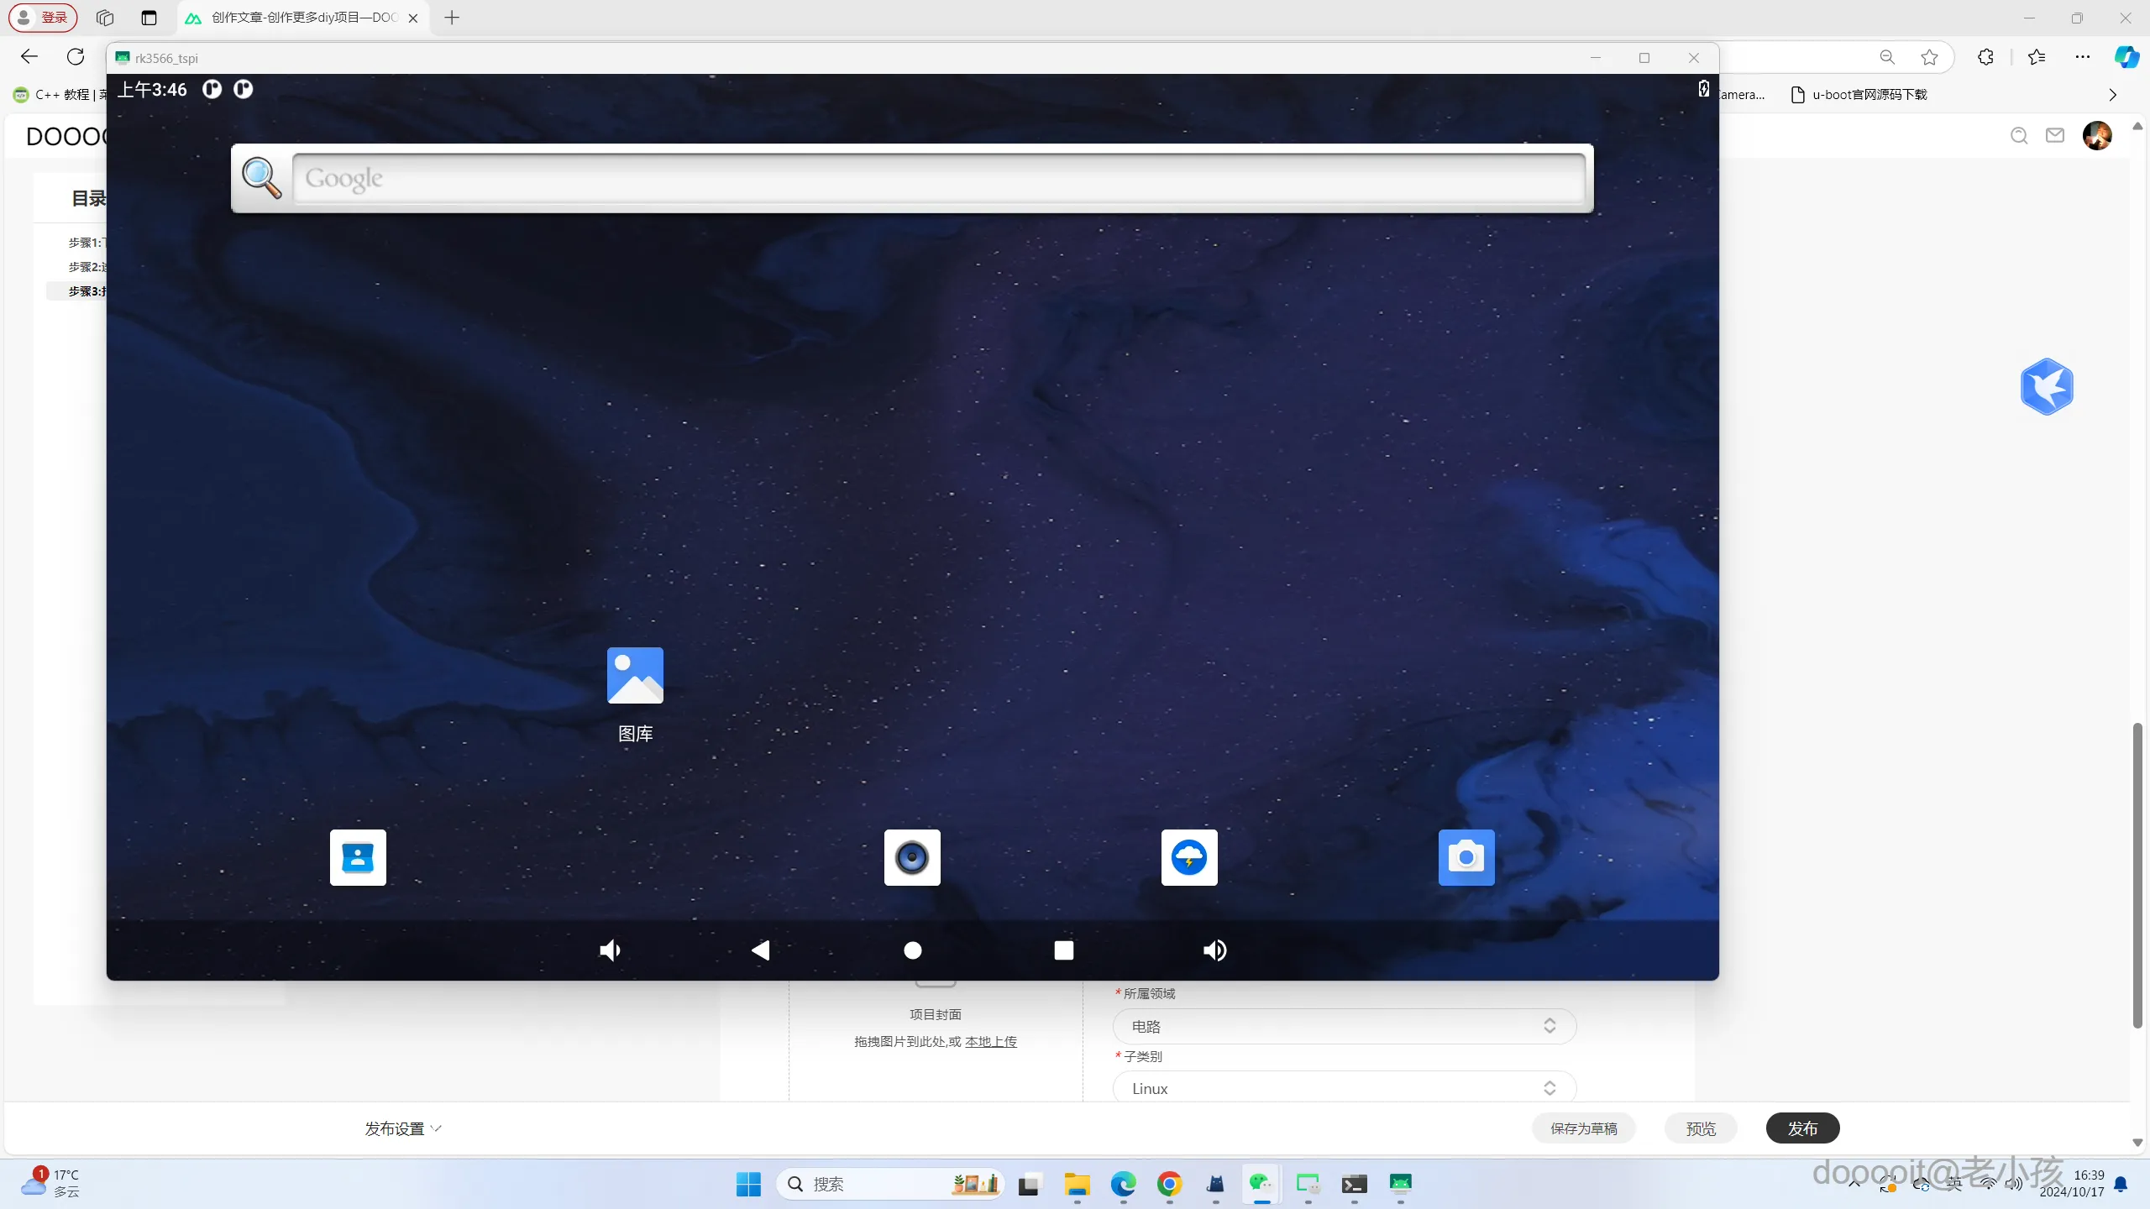Click the 发布 publish button
The image size is (2150, 1209).
[1802, 1128]
